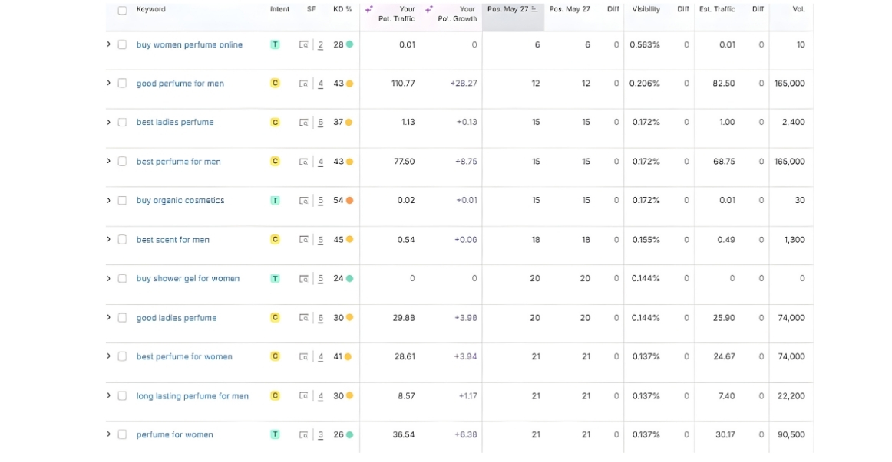Click SERP features icon for 'long lasting perfume for men'

tap(304, 396)
